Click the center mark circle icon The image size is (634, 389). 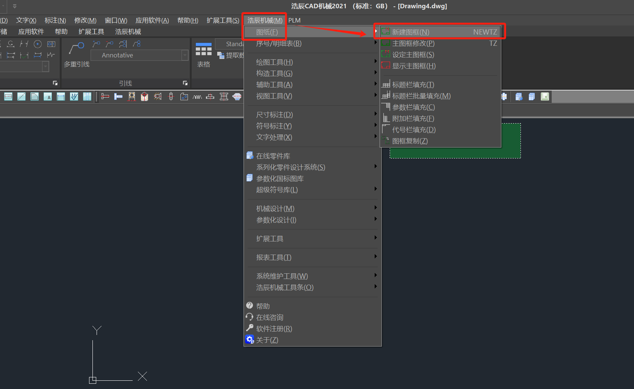[x=38, y=44]
